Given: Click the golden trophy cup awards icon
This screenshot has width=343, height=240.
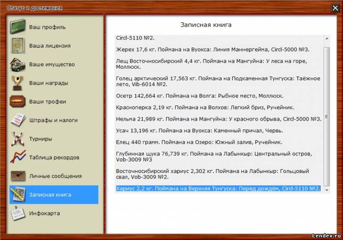Looking at the screenshot, I should tap(18, 83).
